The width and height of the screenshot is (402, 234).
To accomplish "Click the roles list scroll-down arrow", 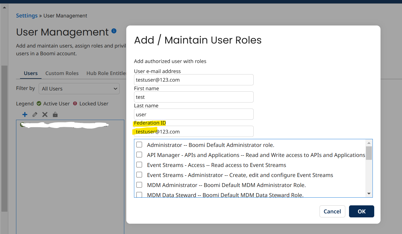I will [369, 194].
